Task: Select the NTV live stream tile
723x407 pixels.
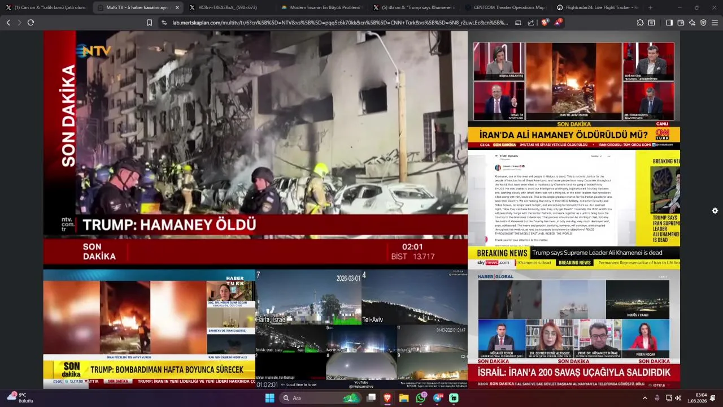Action: pyautogui.click(x=255, y=150)
